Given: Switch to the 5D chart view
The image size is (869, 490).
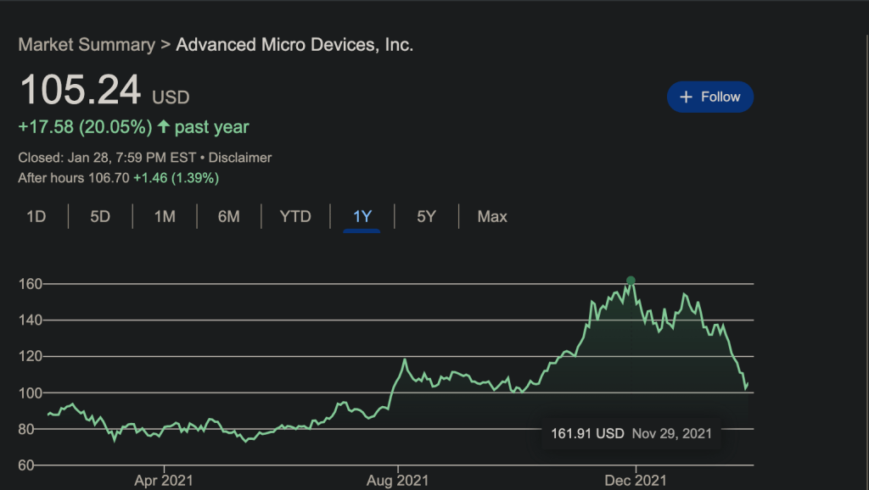Looking at the screenshot, I should [x=99, y=216].
